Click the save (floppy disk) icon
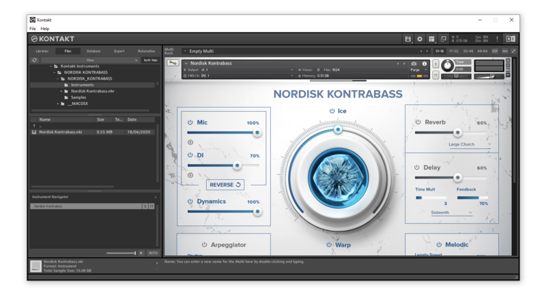546x303 pixels. [408, 39]
